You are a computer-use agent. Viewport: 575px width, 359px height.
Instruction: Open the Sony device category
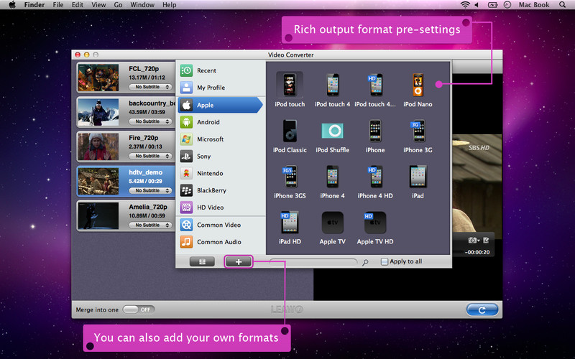221,156
